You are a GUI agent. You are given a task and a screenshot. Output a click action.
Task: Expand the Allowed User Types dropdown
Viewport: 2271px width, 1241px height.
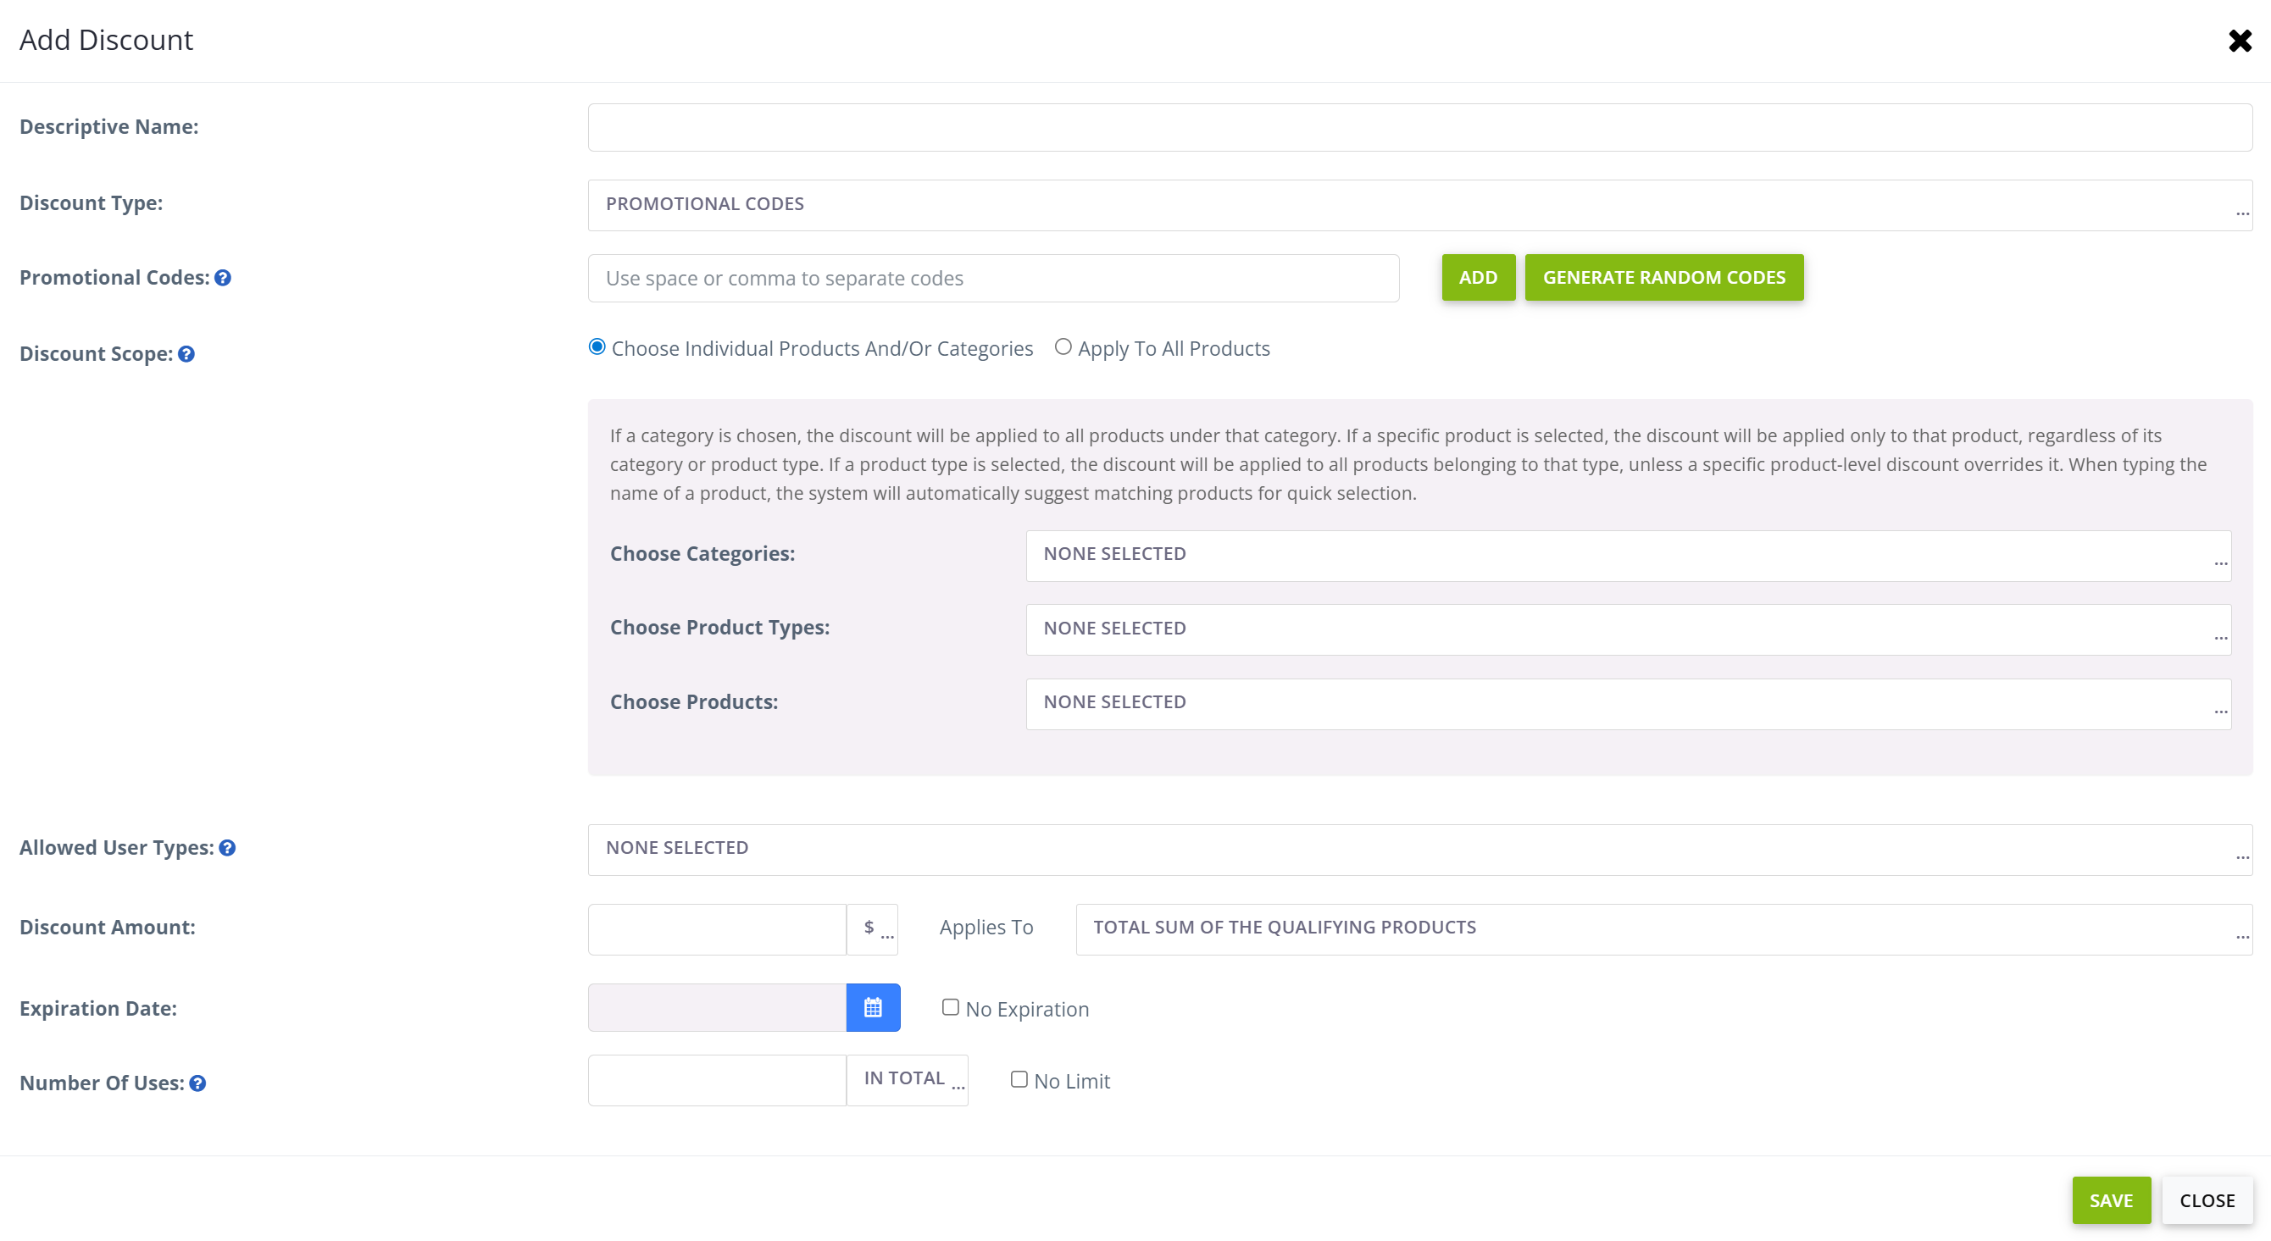(1419, 849)
